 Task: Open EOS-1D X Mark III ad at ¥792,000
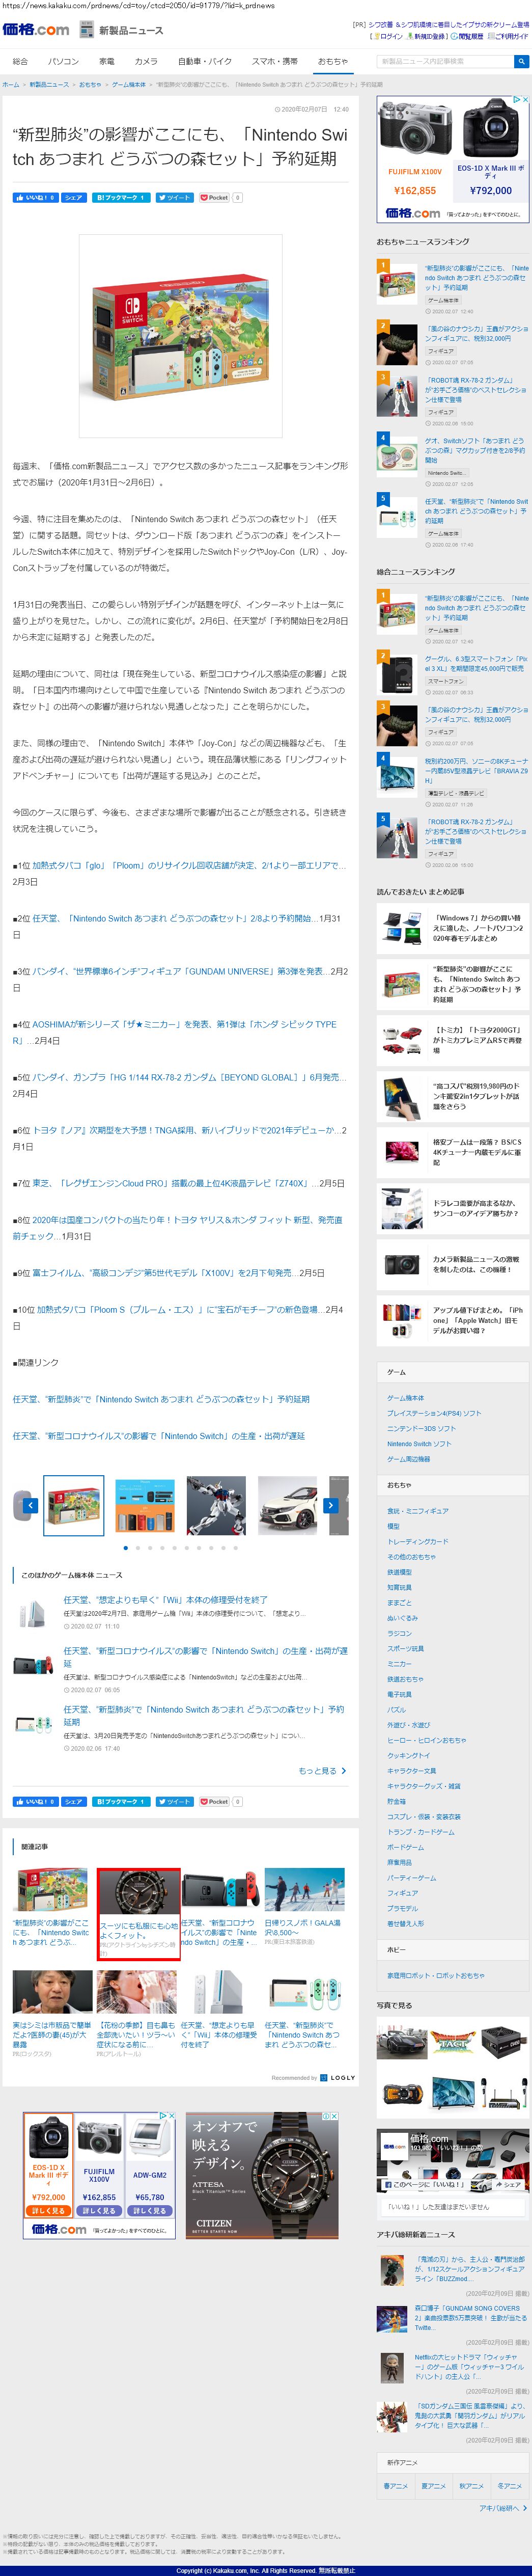491,148
